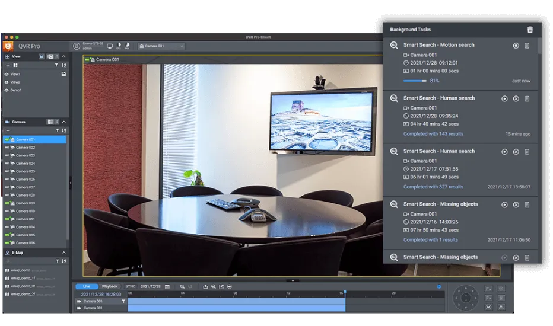Select Camera 005 in the camera list

click(x=26, y=171)
